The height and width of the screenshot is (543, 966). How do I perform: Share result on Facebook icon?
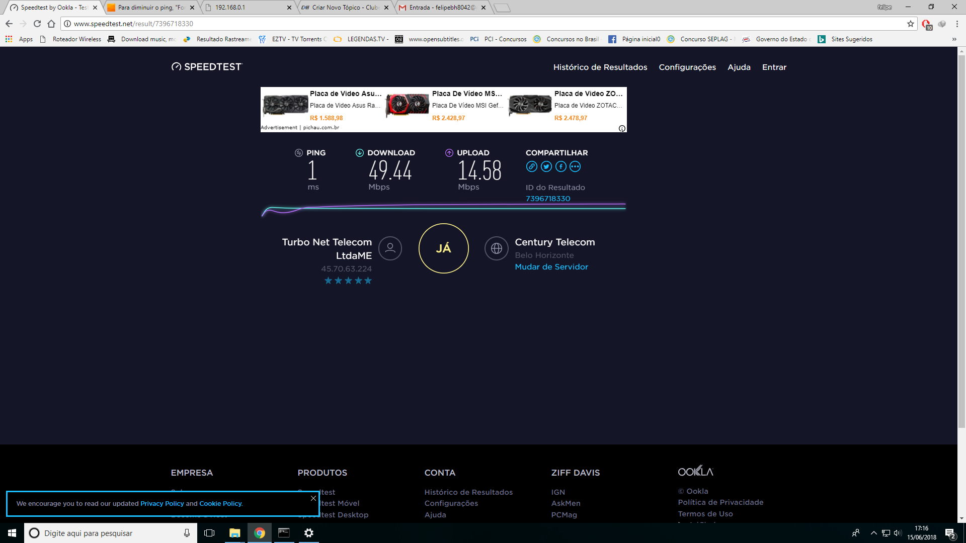(561, 166)
